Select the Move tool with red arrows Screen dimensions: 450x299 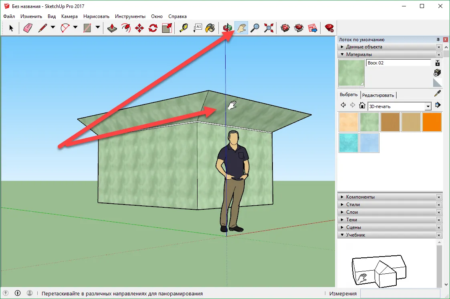coord(139,28)
